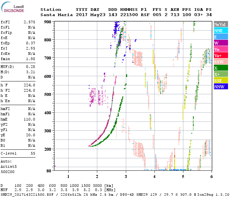The image size is (230, 197).
Task: Click the Artist5 auto-scaling label
Action: (9, 167)
